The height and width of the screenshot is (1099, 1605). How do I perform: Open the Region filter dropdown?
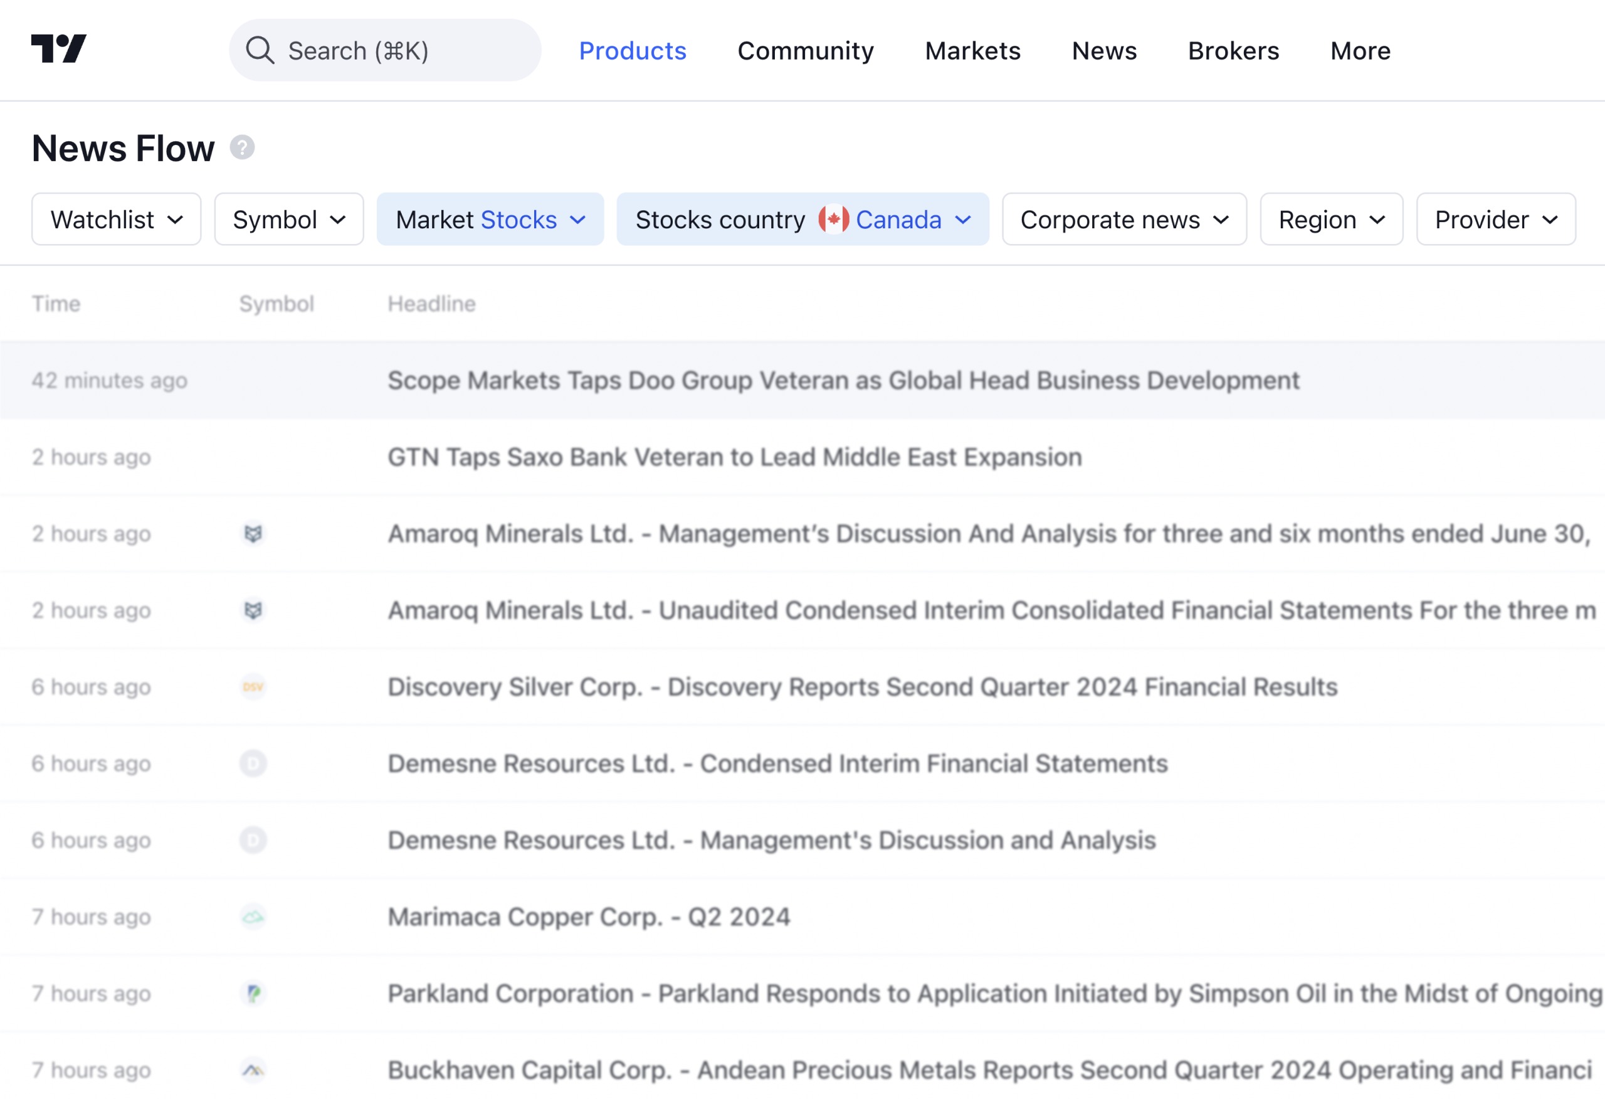1331,220
